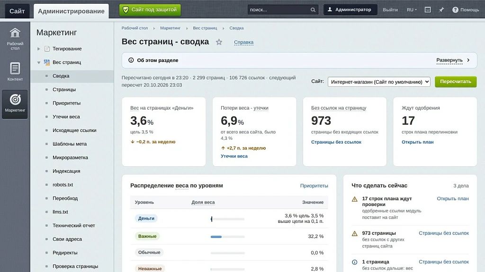Screen dimensions: 485x272
Task: Click the info icon of Об этом разделе
Action: 131,60
